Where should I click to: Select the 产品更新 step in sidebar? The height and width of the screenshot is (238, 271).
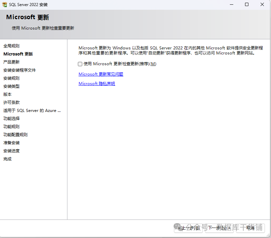[11, 62]
